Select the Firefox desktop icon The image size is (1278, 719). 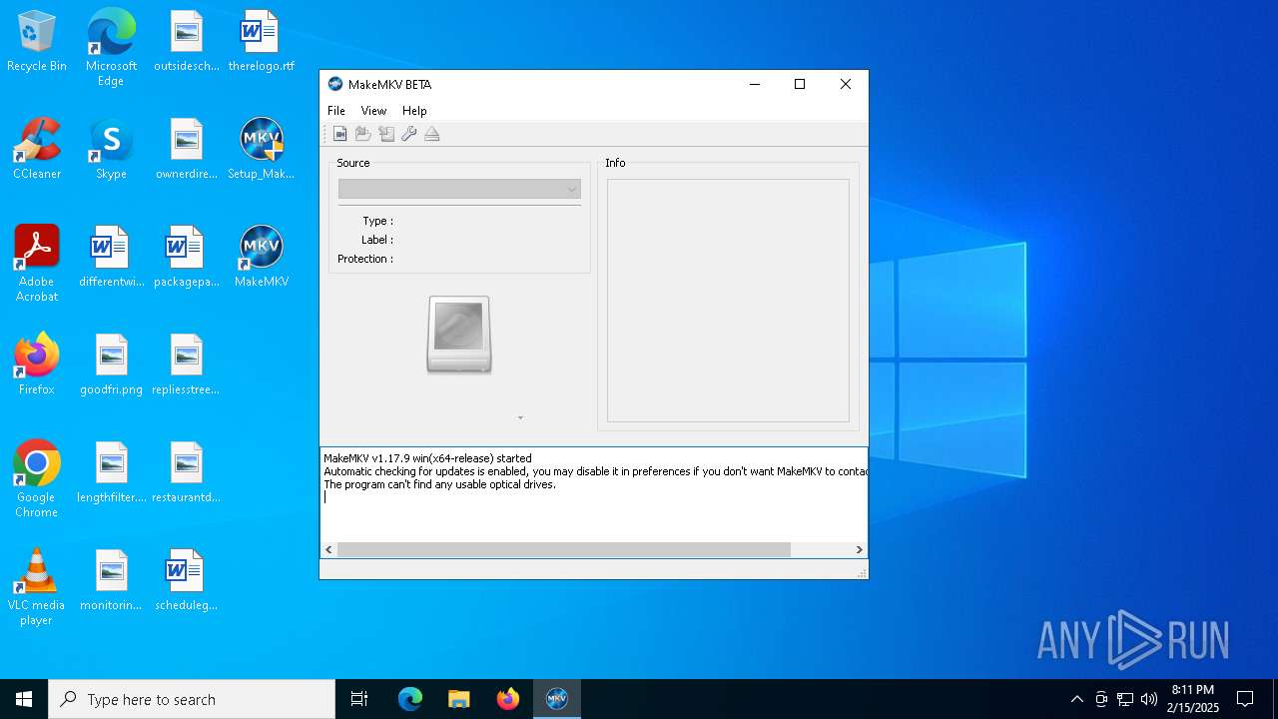(x=37, y=364)
